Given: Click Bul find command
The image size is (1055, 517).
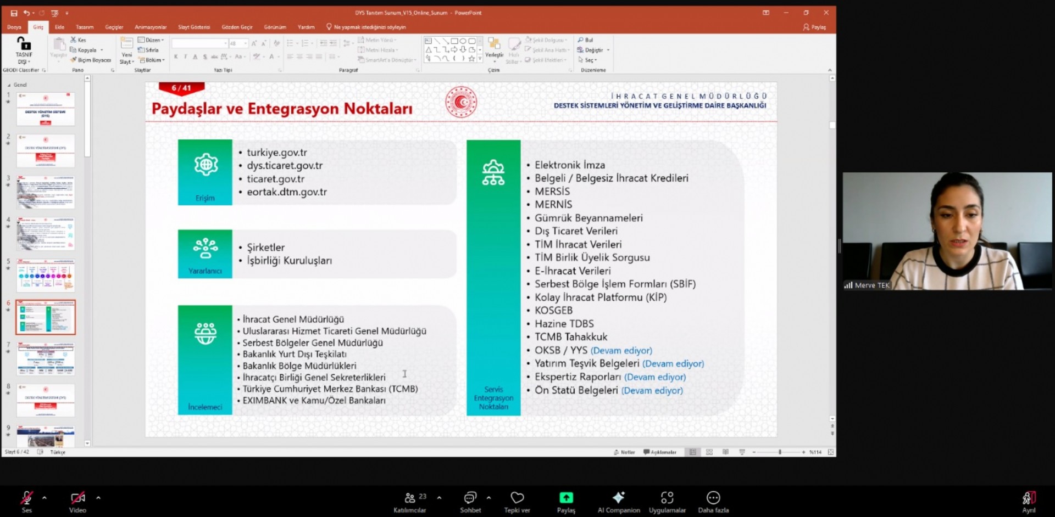Looking at the screenshot, I should [x=585, y=40].
